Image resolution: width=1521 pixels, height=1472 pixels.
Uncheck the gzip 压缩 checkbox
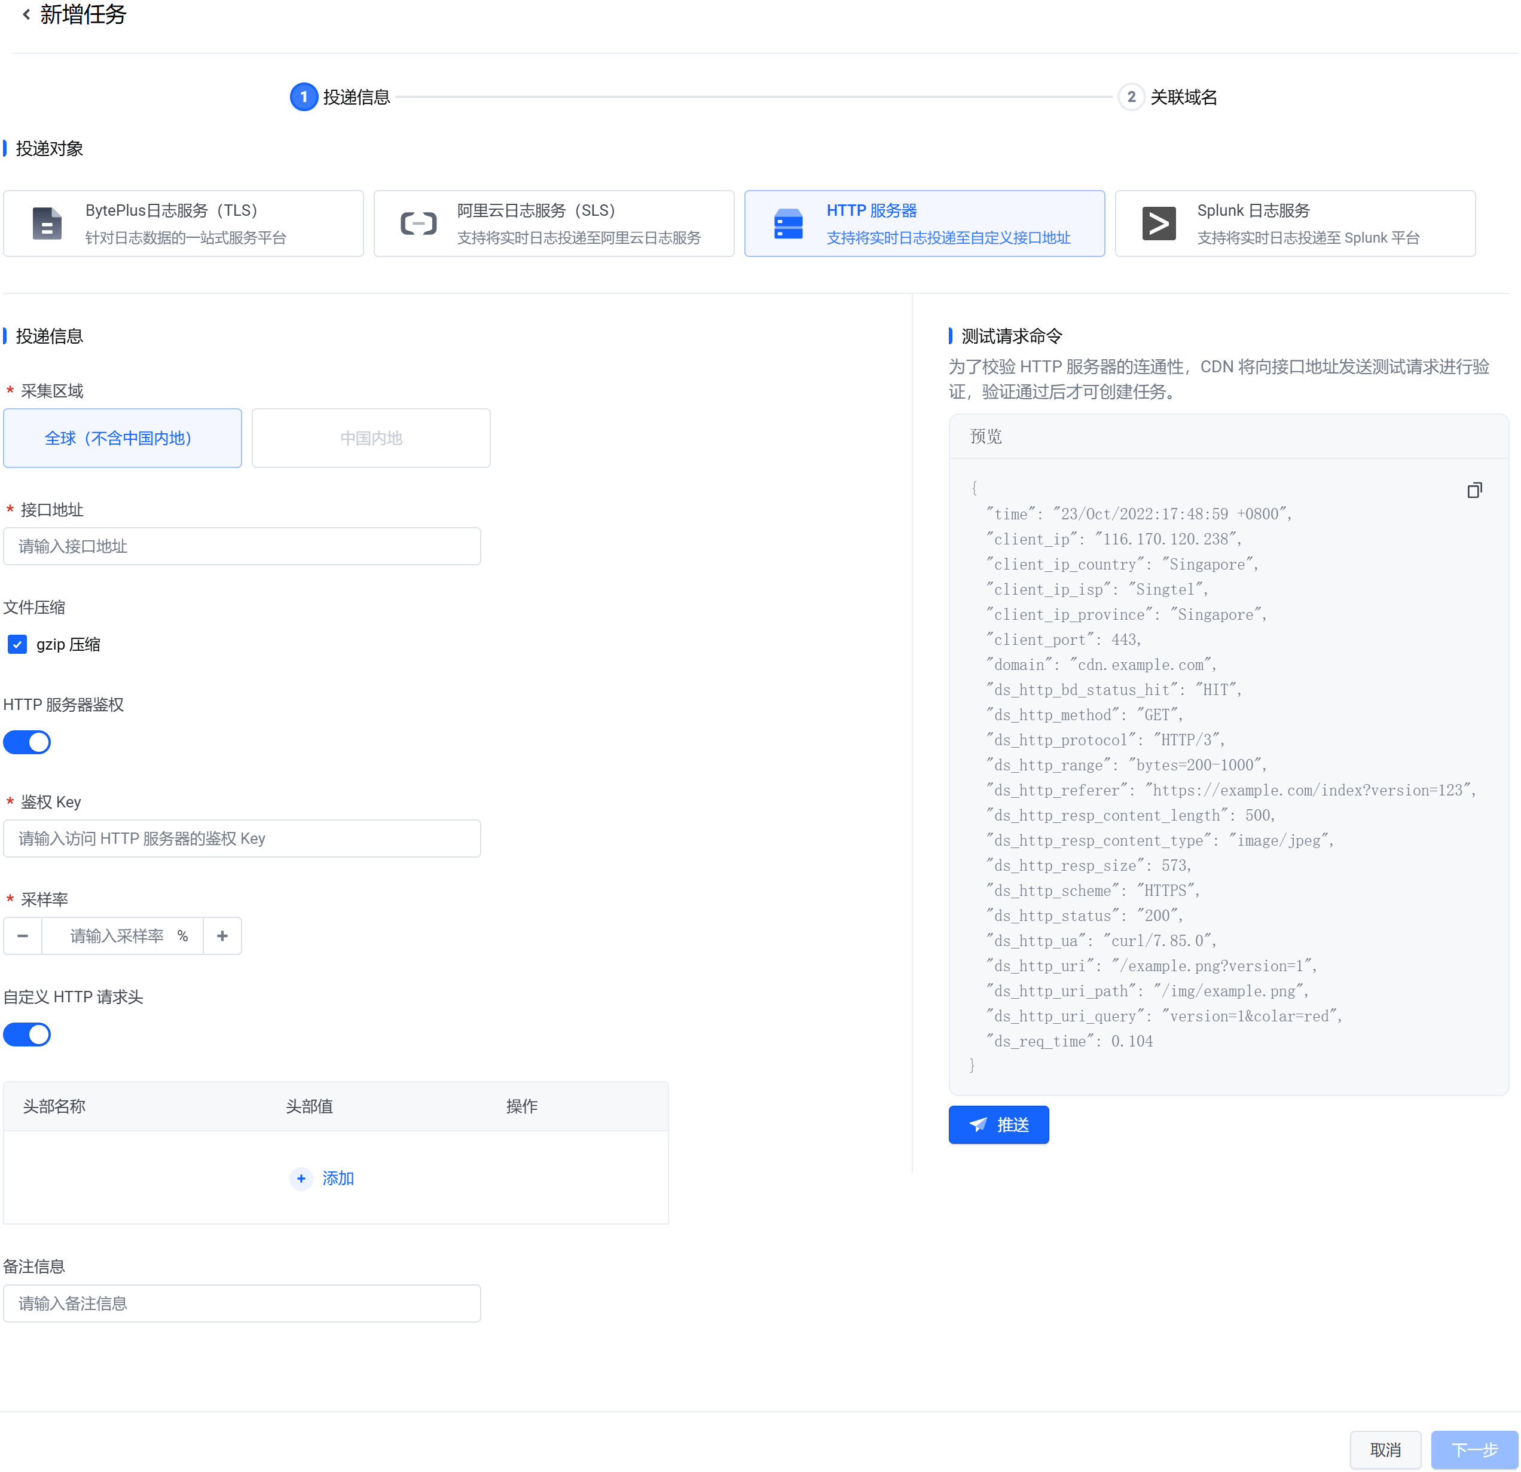[x=17, y=644]
